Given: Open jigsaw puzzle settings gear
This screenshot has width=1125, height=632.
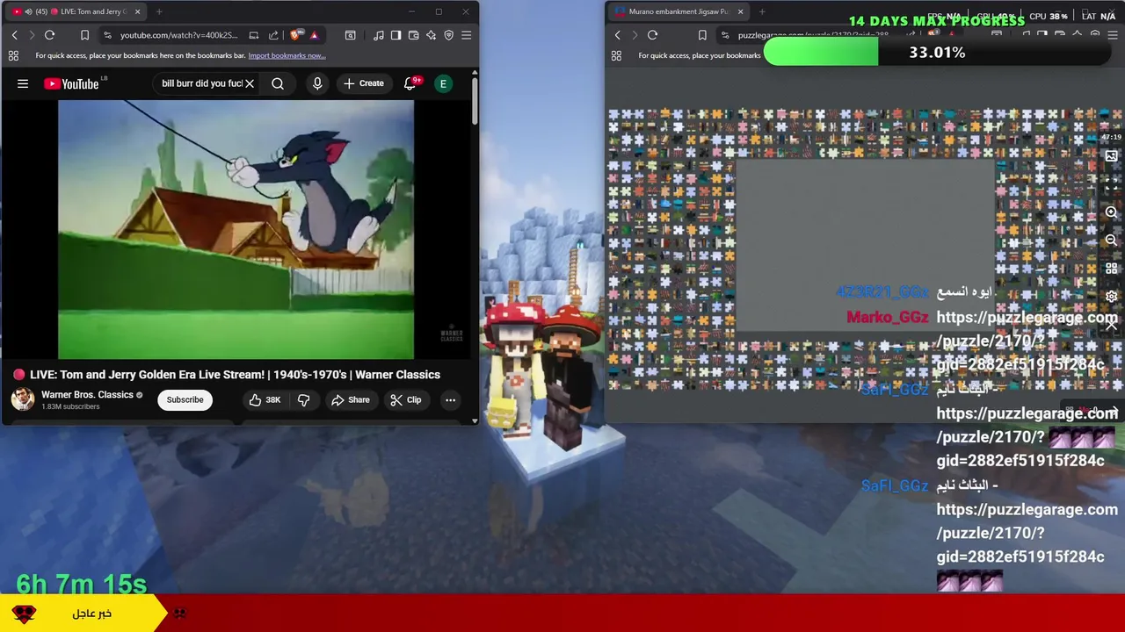Looking at the screenshot, I should (1111, 297).
